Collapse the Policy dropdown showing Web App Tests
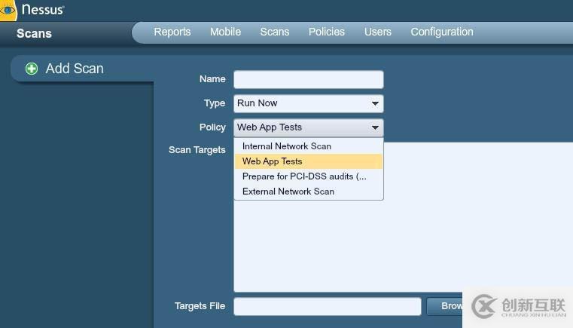The image size is (573, 328). pyautogui.click(x=309, y=127)
